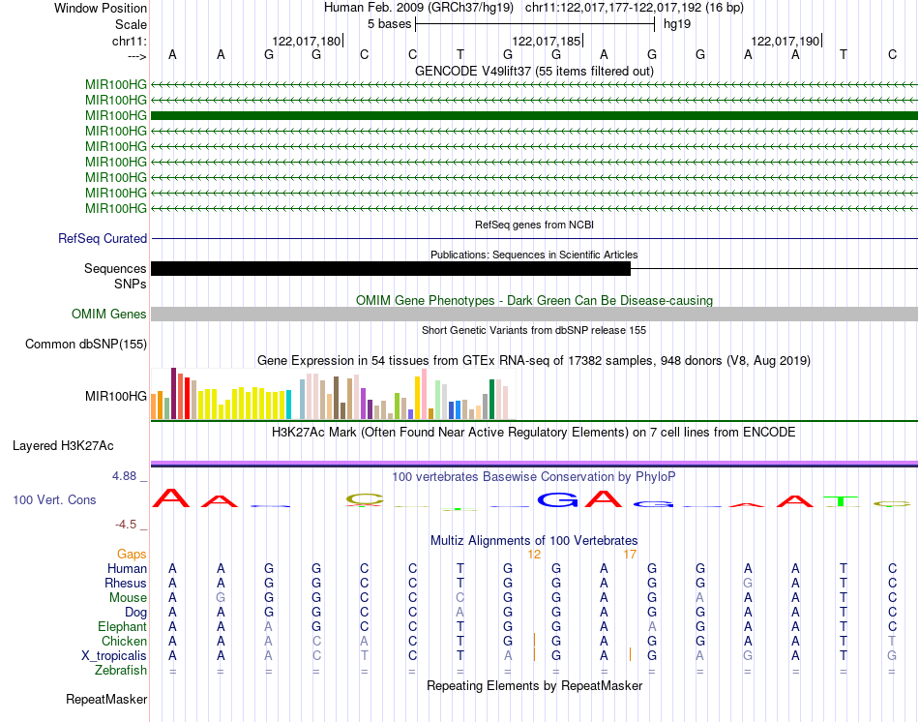Screen dimensions: 919x722
Task: Click the ---> sequence direction arrow
Action: [x=137, y=56]
